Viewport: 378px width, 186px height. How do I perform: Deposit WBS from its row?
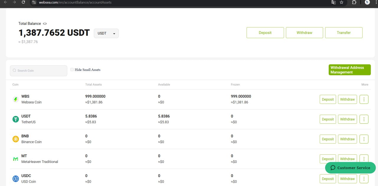point(328,99)
